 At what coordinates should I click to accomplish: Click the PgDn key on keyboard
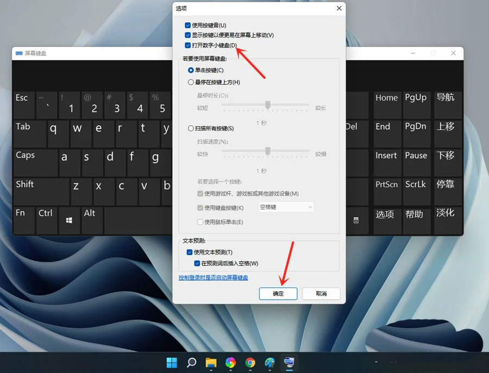point(417,134)
